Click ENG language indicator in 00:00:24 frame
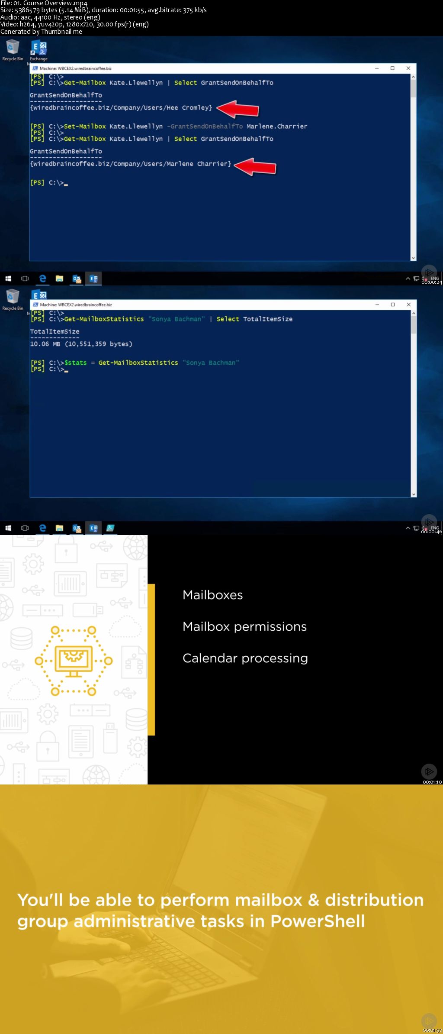Screen dimensions: 443x1034 [x=435, y=278]
